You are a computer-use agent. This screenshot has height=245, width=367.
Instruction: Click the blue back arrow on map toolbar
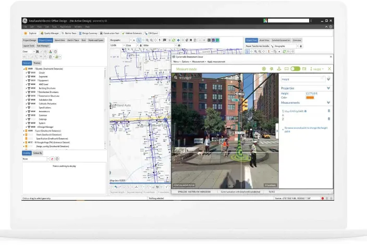point(179,40)
